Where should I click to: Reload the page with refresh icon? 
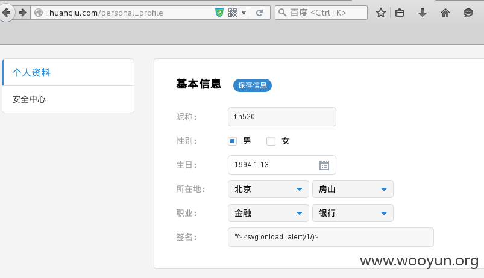260,13
